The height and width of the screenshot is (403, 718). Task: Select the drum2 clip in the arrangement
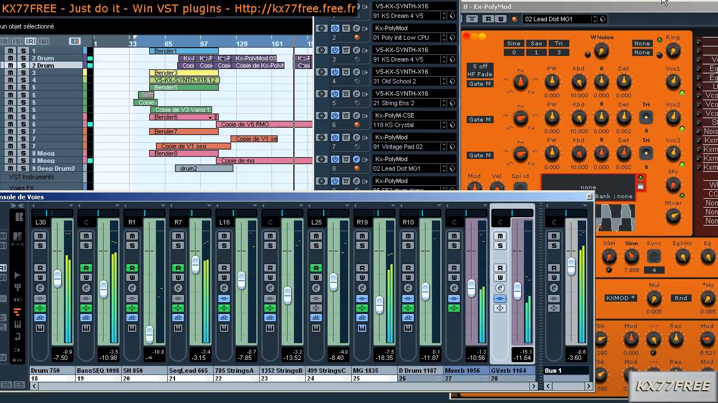(204, 168)
